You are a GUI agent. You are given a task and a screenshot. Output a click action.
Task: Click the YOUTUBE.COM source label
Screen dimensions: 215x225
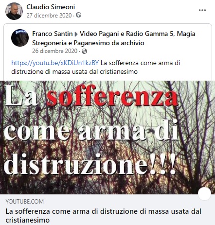(x=25, y=202)
